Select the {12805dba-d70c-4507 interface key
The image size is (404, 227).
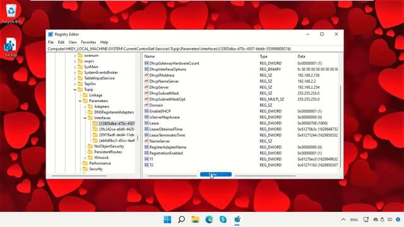(117, 124)
